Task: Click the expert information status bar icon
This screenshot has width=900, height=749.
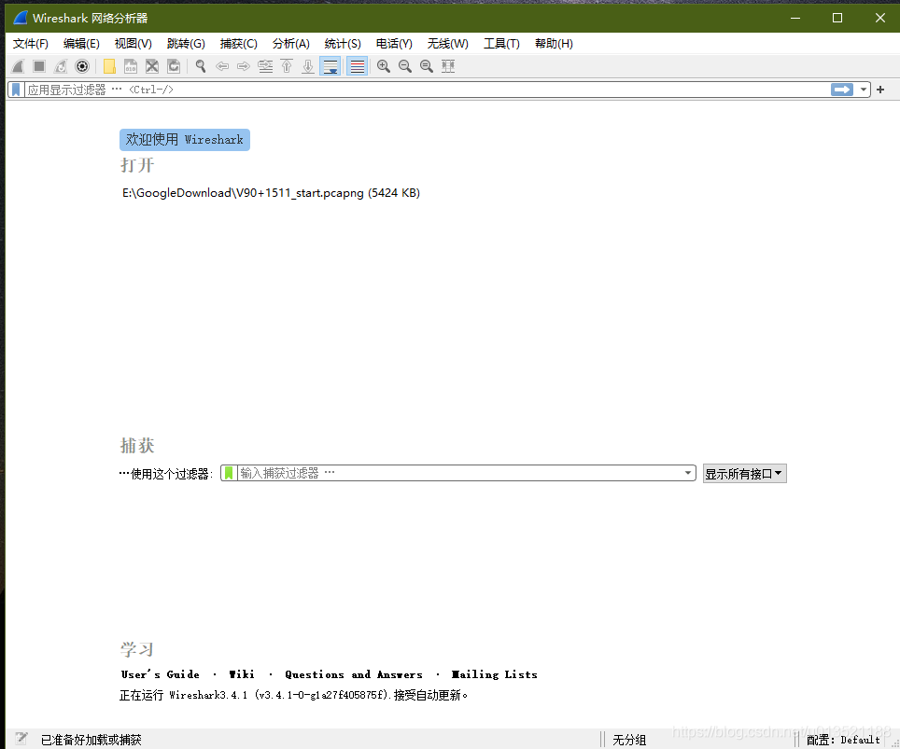Action: (21, 739)
